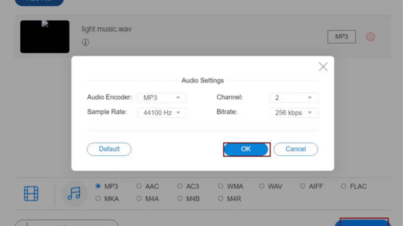Image resolution: width=403 pixels, height=226 pixels.
Task: Click the blue button at bottom right
Action: point(362,223)
